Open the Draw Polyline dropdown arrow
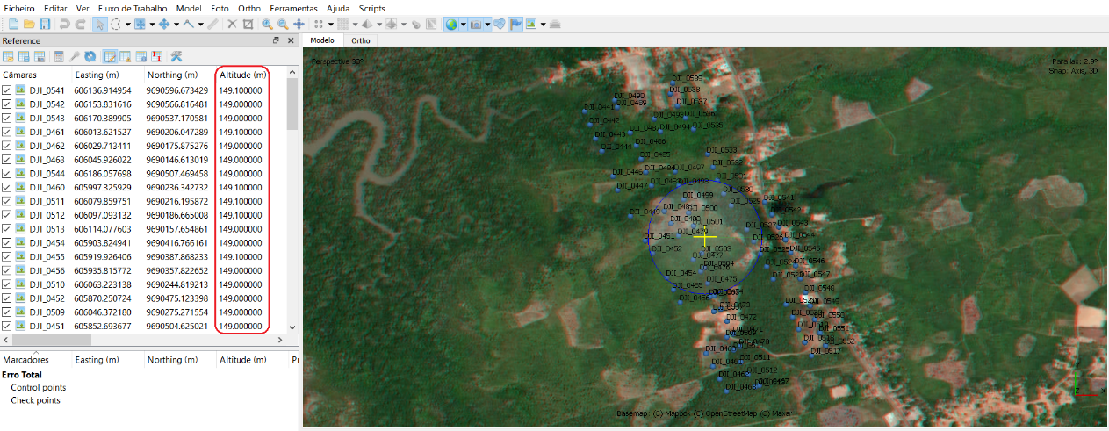1109x431 pixels. (201, 24)
